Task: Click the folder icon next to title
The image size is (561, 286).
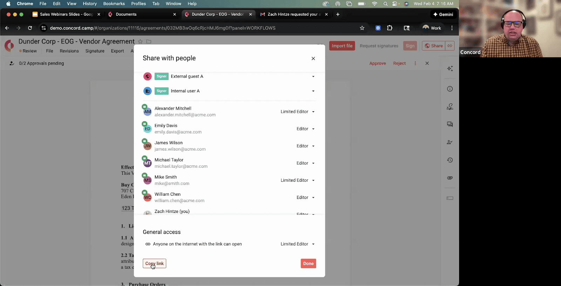Action: [x=149, y=42]
